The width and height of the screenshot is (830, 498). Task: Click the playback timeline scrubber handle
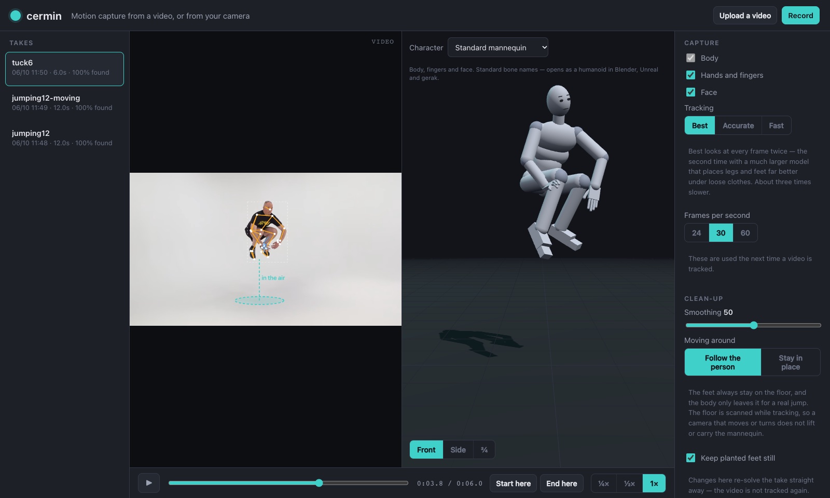(x=319, y=483)
